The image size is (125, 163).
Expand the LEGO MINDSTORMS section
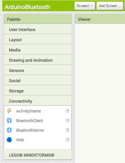pyautogui.click(x=38, y=155)
